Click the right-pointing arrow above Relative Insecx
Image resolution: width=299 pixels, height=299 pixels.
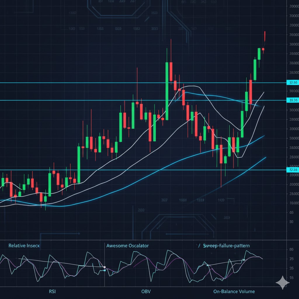pos(78,233)
